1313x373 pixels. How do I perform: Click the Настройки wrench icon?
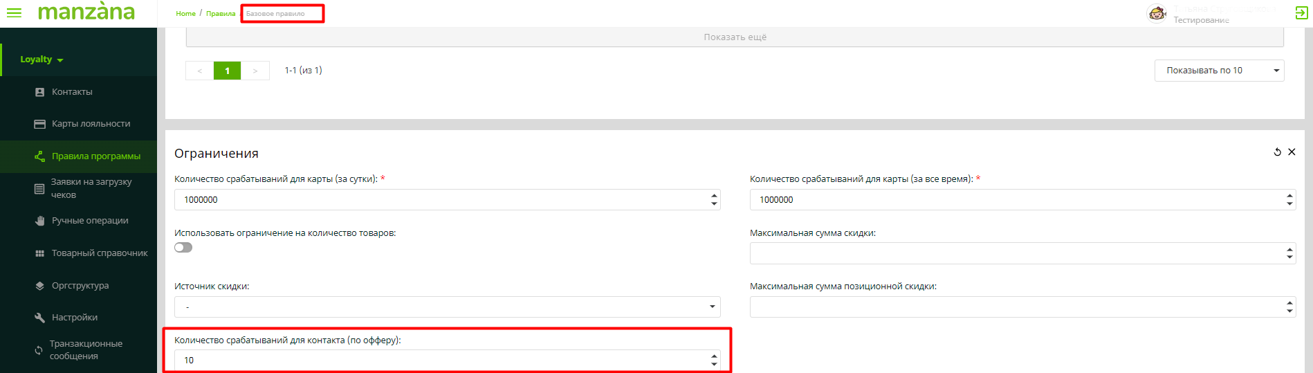pos(39,318)
